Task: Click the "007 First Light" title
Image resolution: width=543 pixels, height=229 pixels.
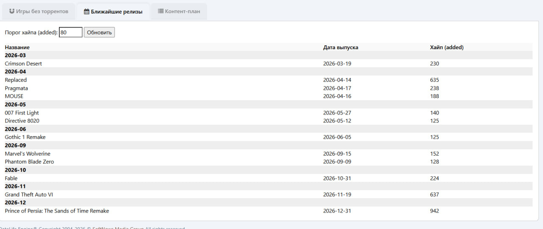Action: (x=22, y=113)
